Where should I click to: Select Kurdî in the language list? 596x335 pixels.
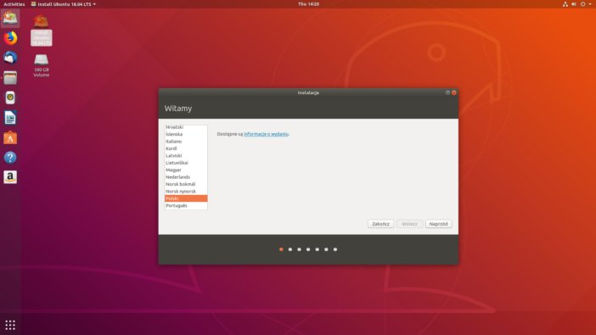186,148
